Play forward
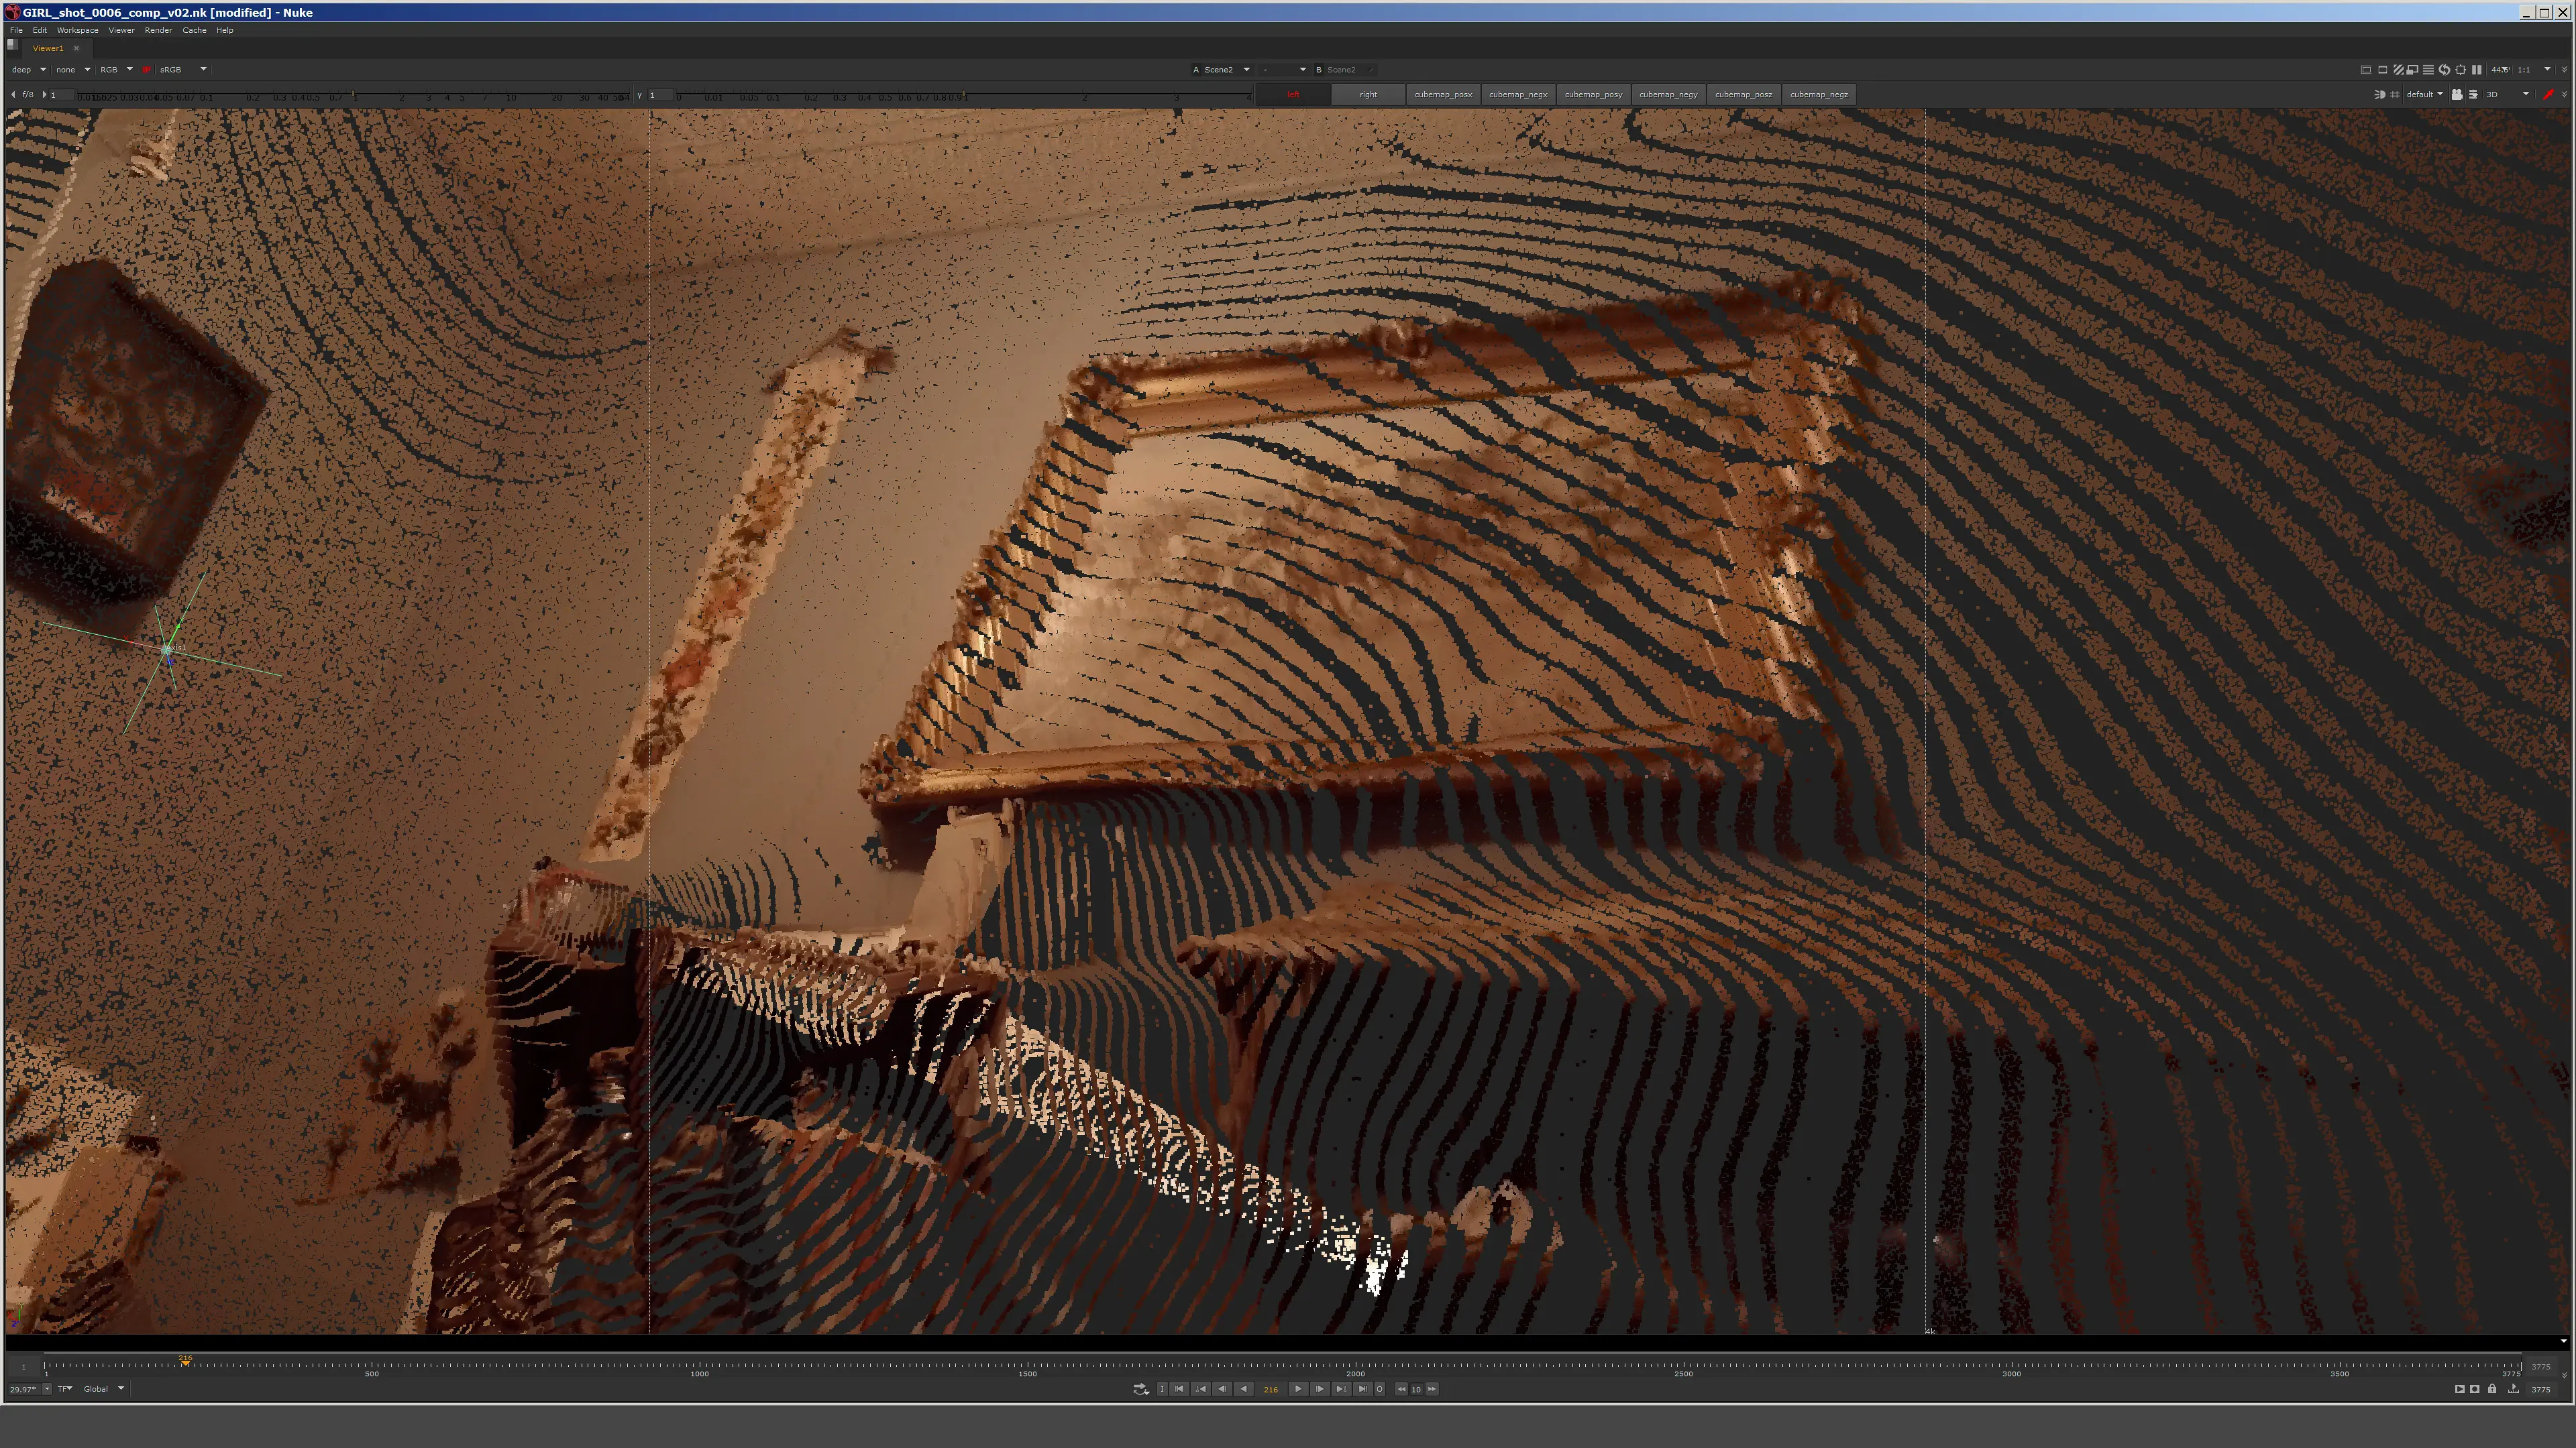This screenshot has width=2576, height=1448. pyautogui.click(x=1298, y=1389)
